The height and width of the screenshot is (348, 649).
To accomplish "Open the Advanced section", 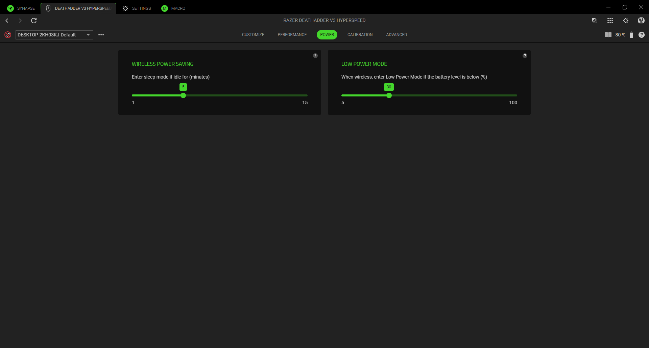I will click(396, 35).
